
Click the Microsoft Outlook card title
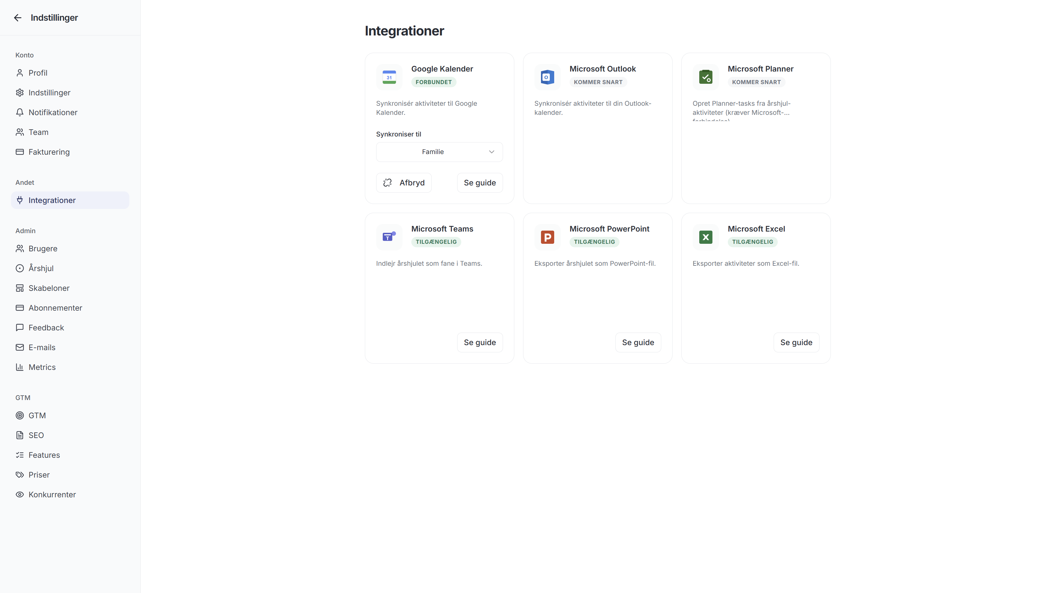tap(603, 69)
